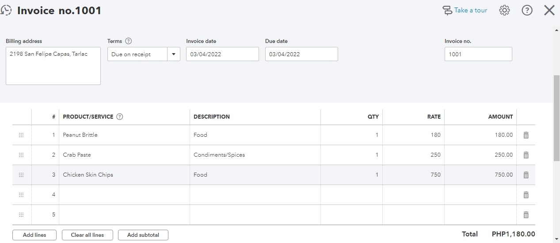
Task: Click the recent transactions history icon
Action: pos(6,10)
